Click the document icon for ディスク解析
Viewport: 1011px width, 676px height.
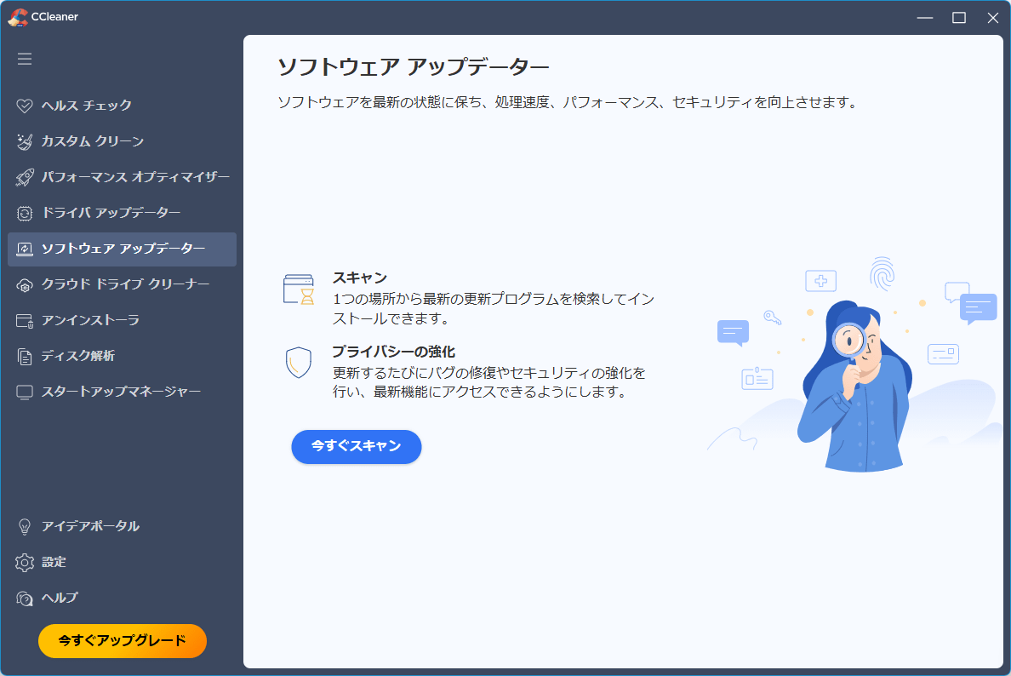25,357
